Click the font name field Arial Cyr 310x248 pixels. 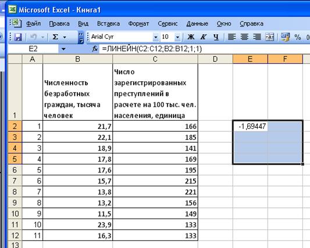tap(122, 37)
